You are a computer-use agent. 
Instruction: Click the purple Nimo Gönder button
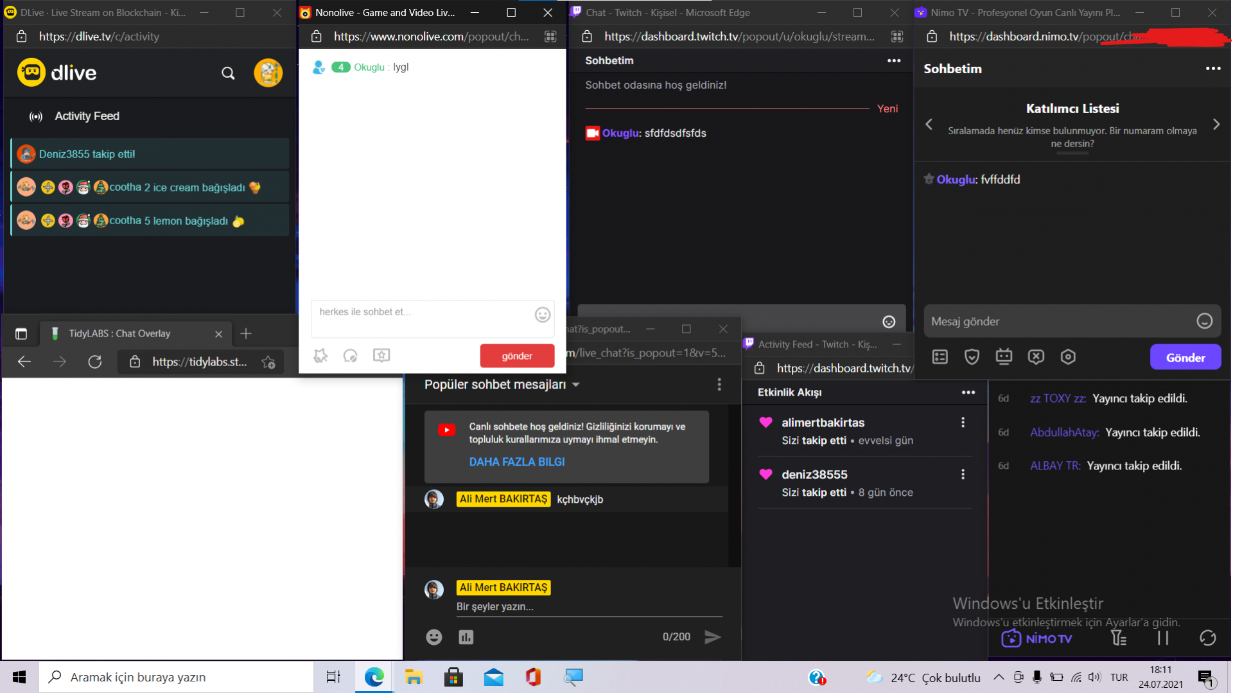(x=1185, y=358)
